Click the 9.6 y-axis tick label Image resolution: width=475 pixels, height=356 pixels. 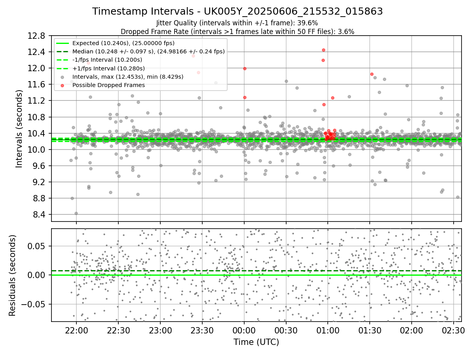pyautogui.click(x=39, y=166)
